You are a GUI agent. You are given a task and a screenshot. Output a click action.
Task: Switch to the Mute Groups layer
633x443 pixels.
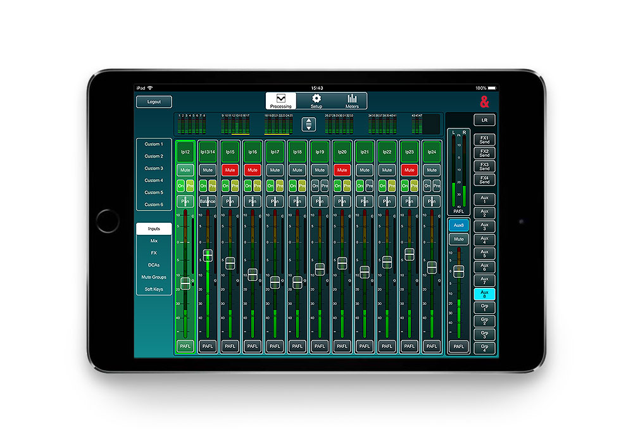click(x=154, y=277)
